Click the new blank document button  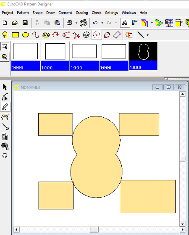(x=5, y=23)
